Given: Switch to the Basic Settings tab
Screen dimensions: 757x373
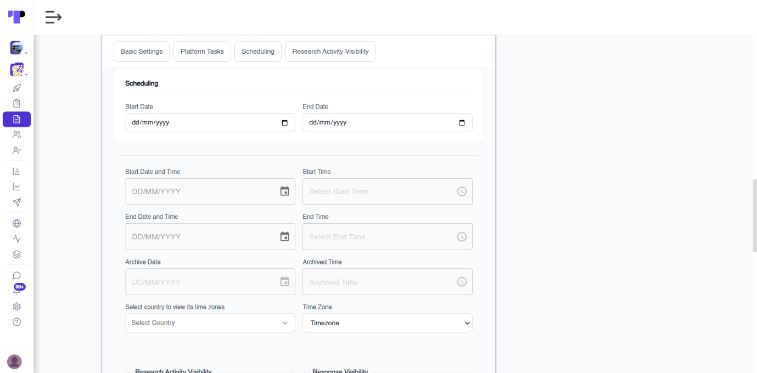Looking at the screenshot, I should [x=142, y=52].
